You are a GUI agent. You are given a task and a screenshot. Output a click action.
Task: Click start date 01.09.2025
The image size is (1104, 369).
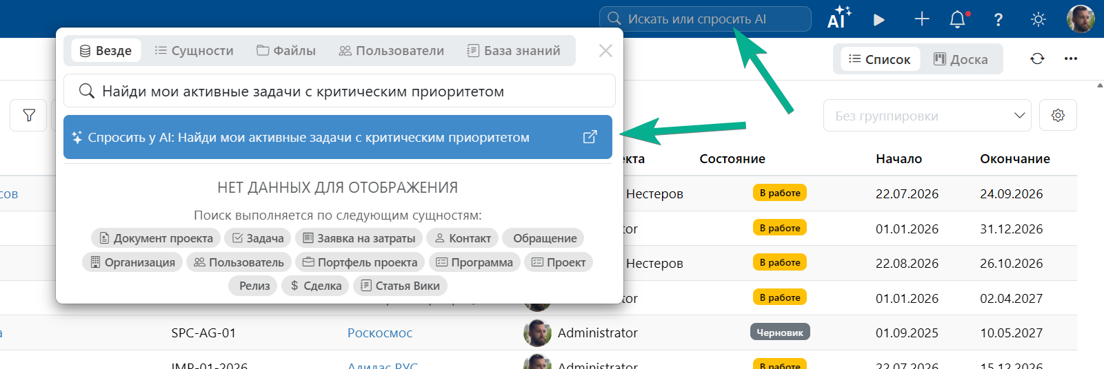(907, 333)
